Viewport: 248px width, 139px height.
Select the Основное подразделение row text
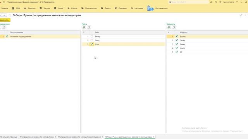(x=21, y=36)
